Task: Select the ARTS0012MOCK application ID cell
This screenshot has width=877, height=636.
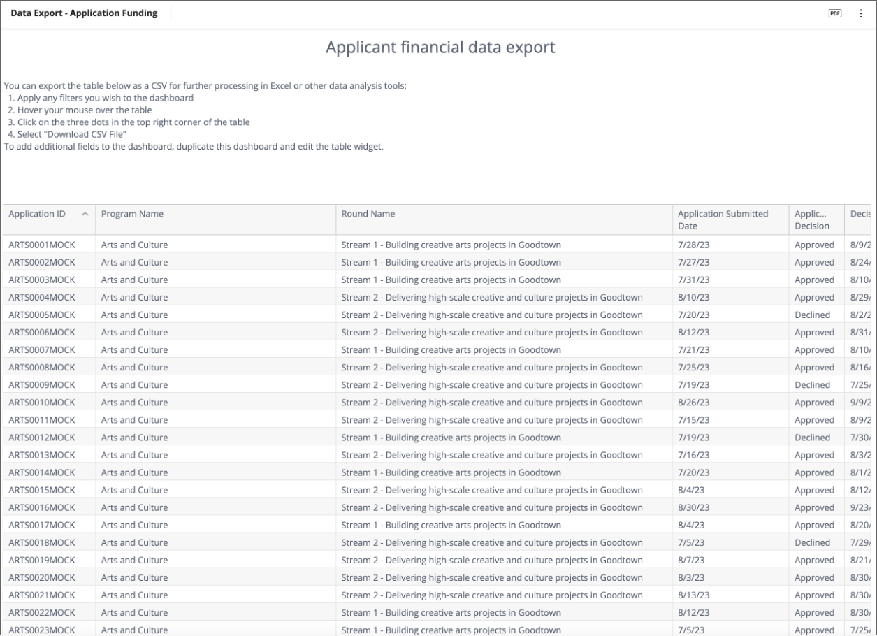Action: point(49,438)
